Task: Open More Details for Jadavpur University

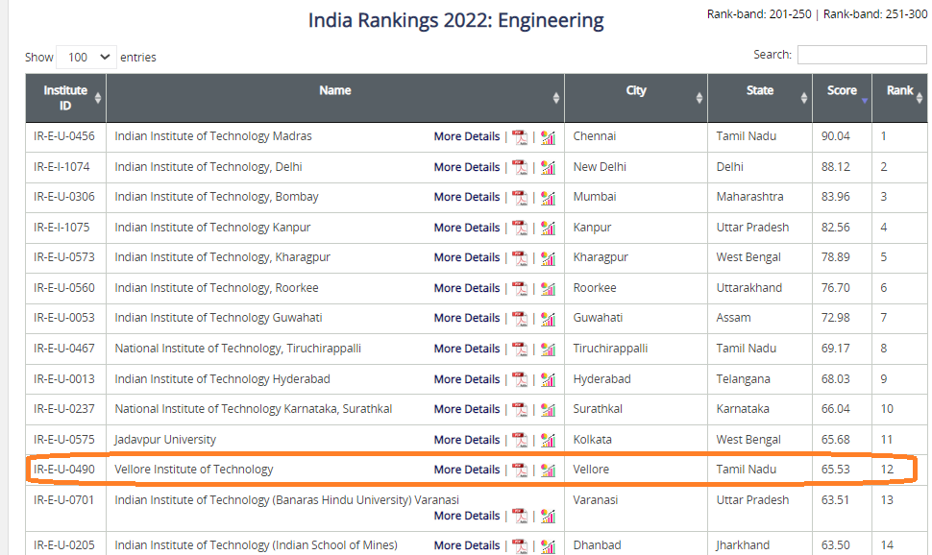Action: click(x=467, y=441)
